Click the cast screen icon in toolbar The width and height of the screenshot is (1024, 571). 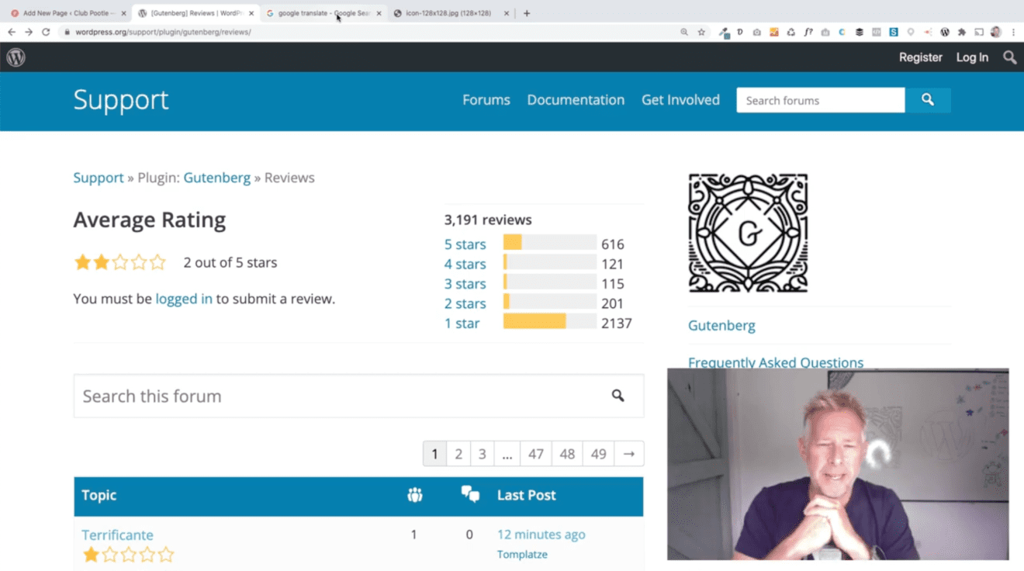point(979,33)
